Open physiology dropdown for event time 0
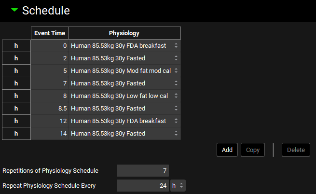The height and width of the screenshot is (194, 316). coord(124,46)
